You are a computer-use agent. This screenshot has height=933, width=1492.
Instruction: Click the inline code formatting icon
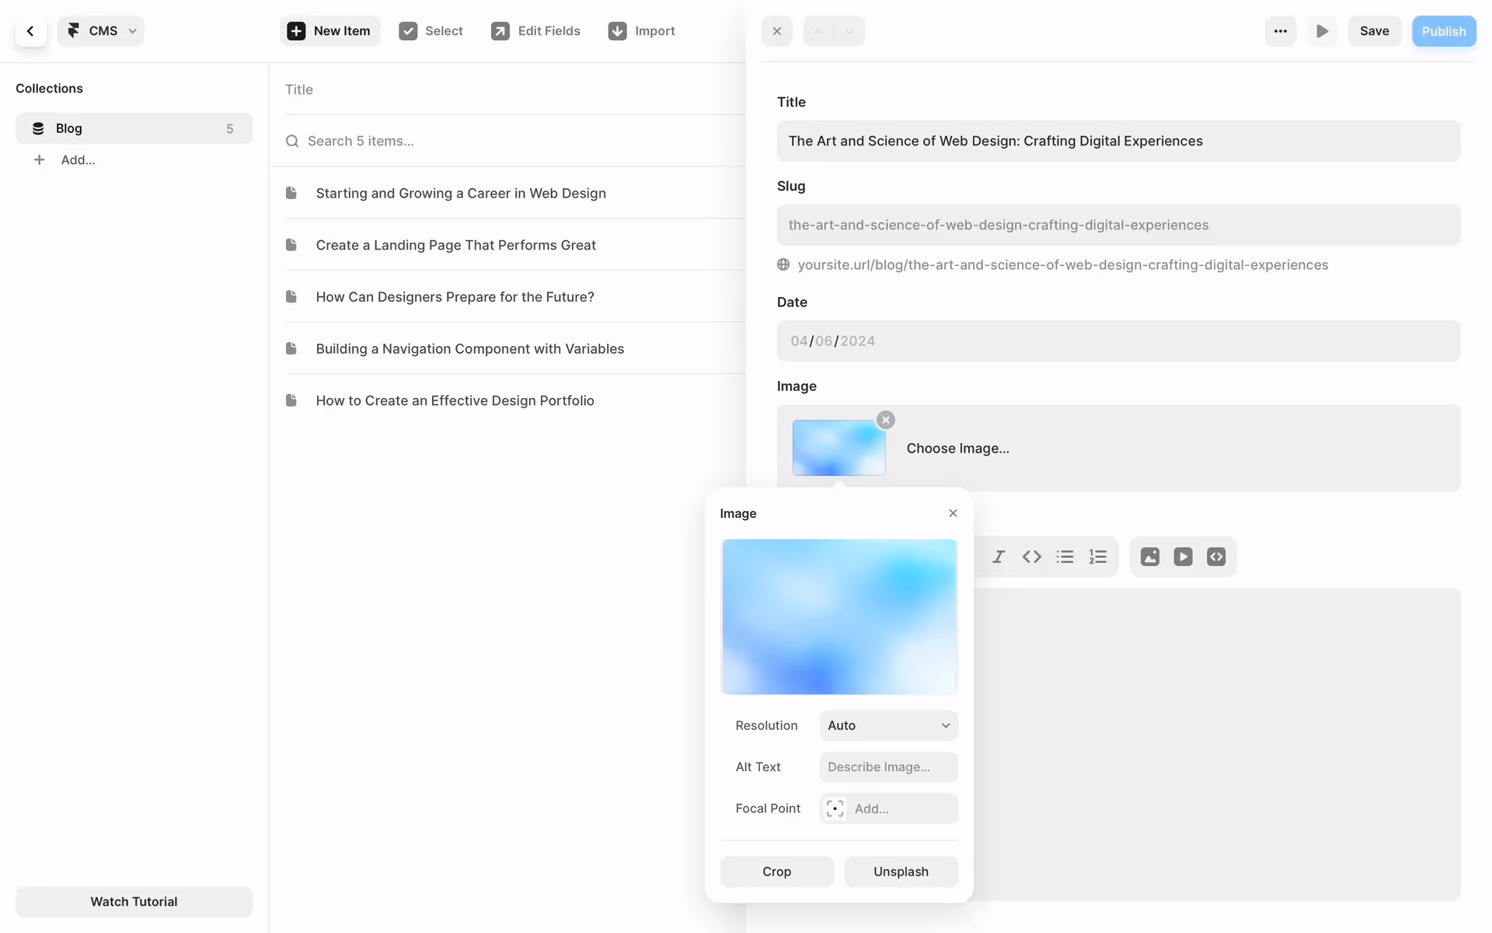pos(1032,557)
